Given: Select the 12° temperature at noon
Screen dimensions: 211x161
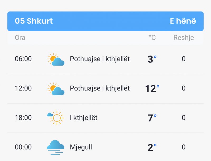Looking at the screenshot, I should coord(152,88).
